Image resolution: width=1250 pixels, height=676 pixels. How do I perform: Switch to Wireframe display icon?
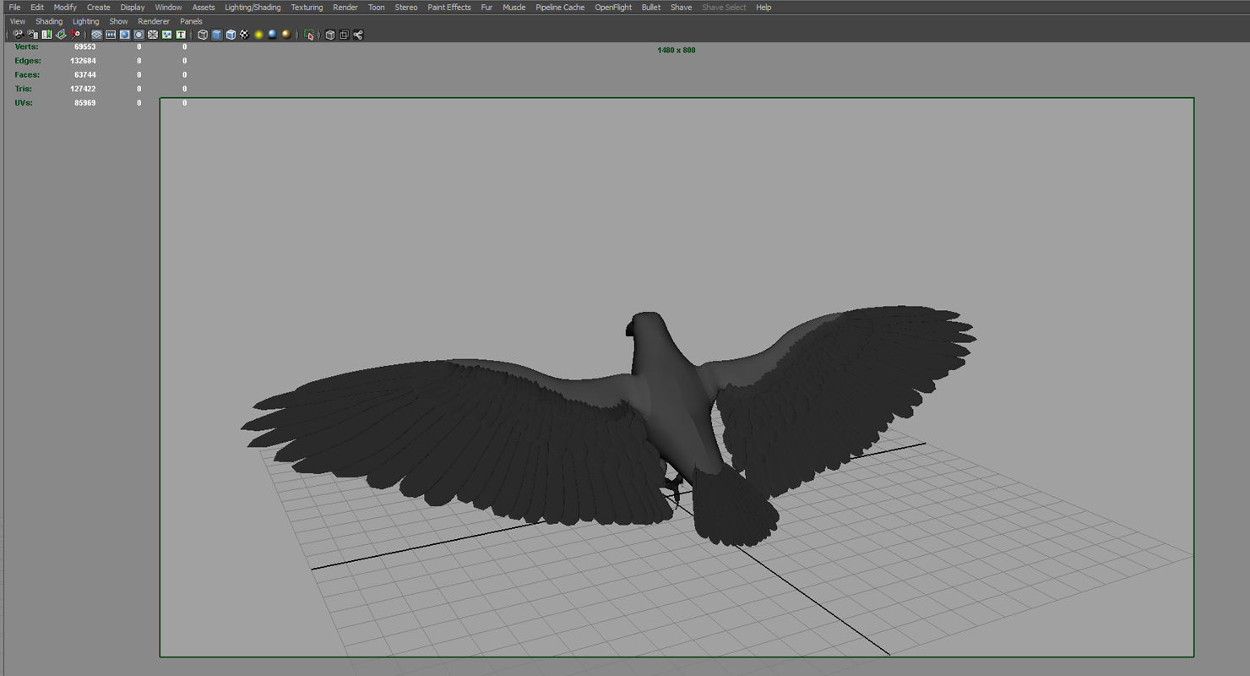pos(203,35)
